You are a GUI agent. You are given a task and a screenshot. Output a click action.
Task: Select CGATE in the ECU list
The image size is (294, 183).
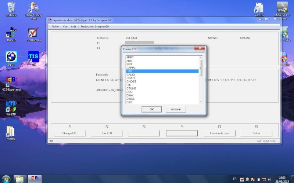point(162,78)
